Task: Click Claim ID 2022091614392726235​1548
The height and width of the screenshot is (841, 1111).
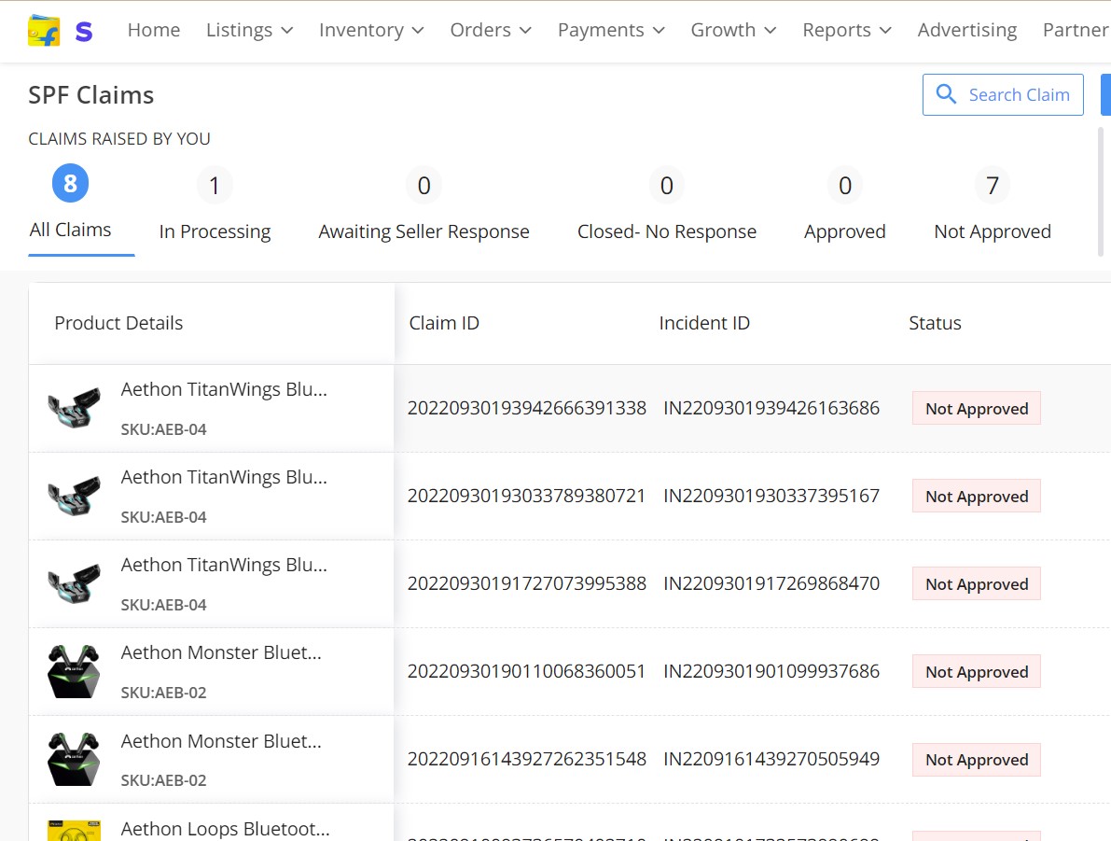Action: 526,759
